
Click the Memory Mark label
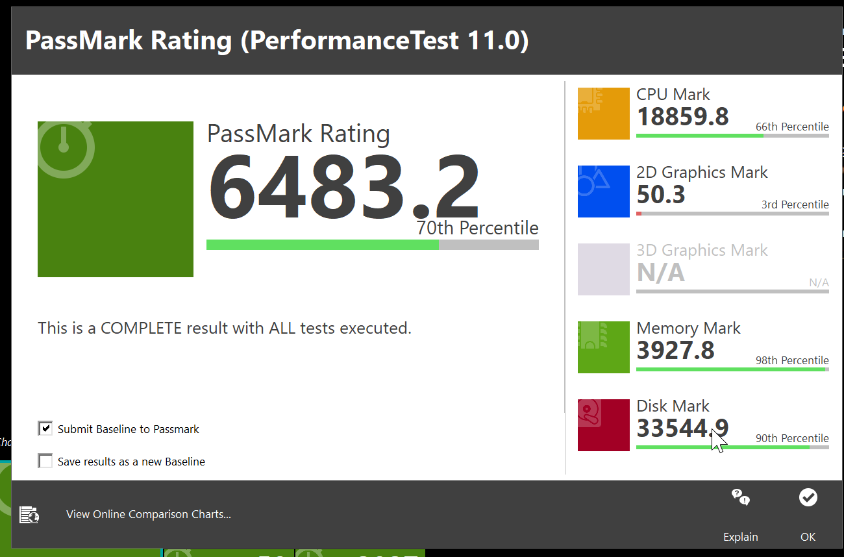[x=688, y=328]
